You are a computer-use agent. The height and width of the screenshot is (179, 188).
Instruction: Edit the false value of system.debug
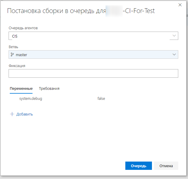click(101, 99)
